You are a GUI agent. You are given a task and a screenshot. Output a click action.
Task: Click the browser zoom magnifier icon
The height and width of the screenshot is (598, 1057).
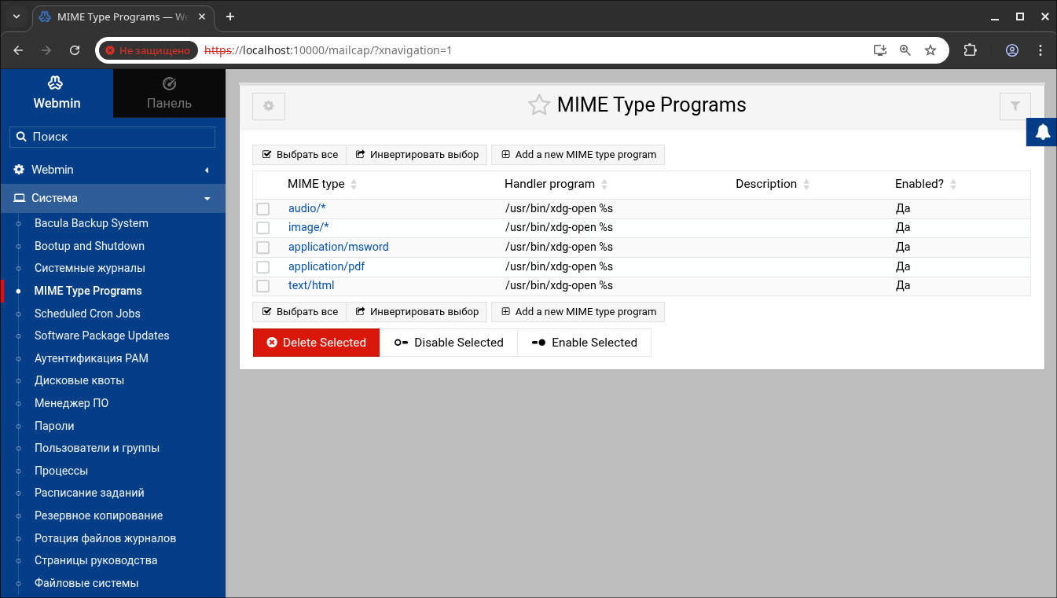coord(905,50)
